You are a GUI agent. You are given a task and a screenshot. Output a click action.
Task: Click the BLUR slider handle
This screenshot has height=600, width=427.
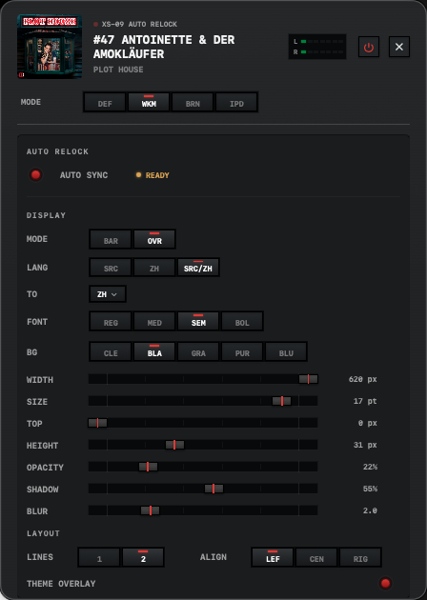coord(151,510)
